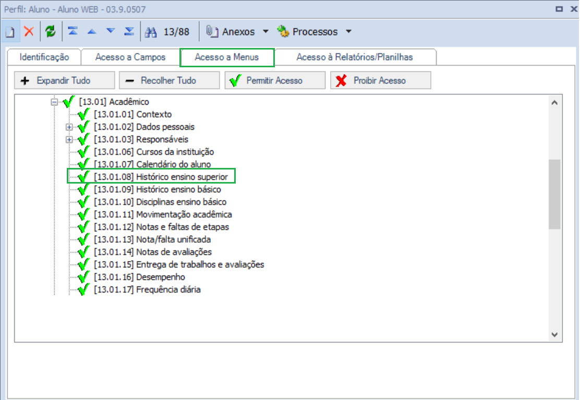Viewport: 580px width, 400px height.
Task: Toggle check mark on [13.01.01] Contexto
Action: coord(83,114)
